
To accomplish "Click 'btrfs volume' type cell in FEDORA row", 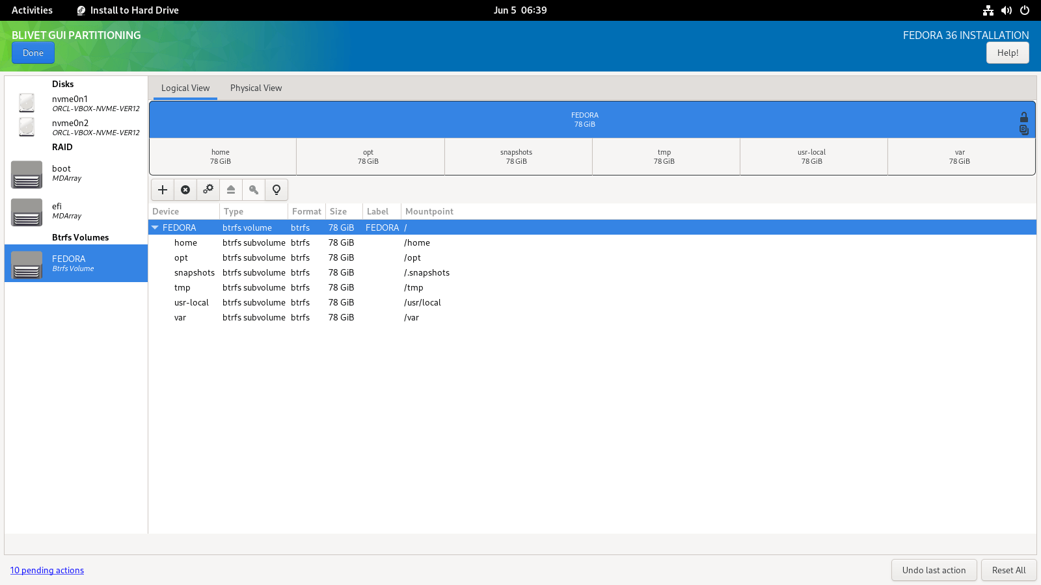I will (247, 227).
